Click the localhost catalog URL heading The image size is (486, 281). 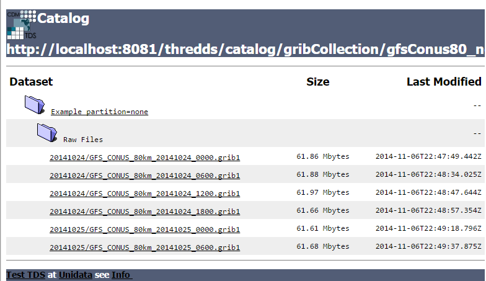point(245,50)
